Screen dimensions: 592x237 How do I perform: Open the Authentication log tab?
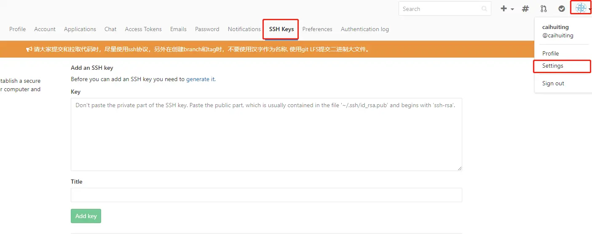(x=365, y=29)
